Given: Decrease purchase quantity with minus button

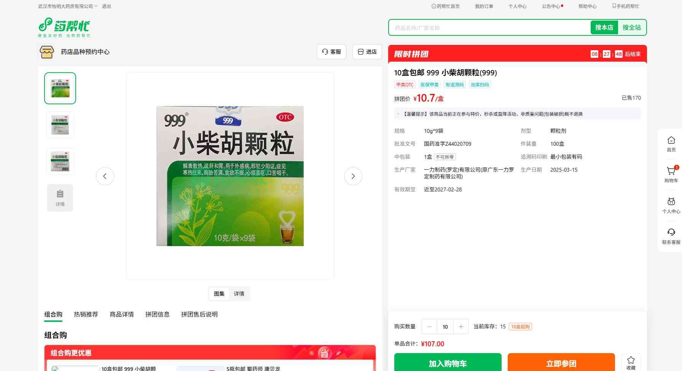Looking at the screenshot, I should coord(430,326).
